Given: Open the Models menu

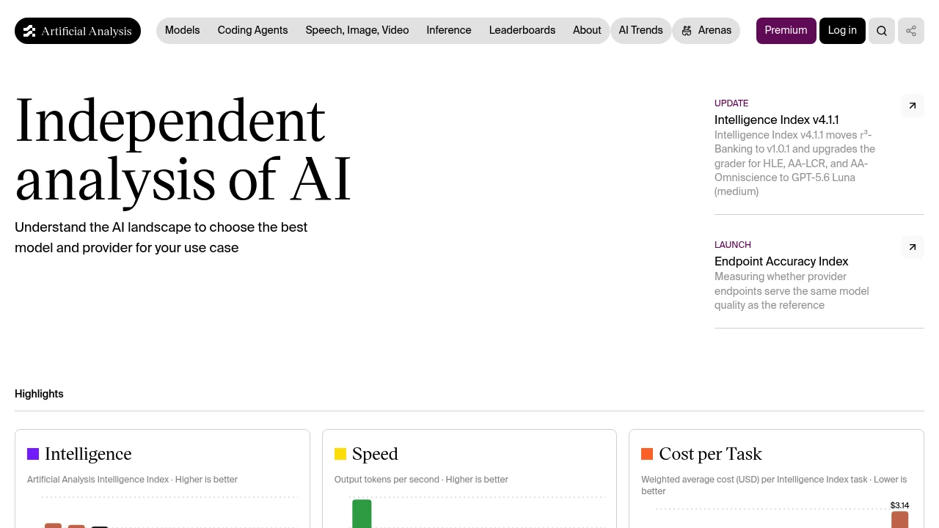Looking at the screenshot, I should click(183, 31).
